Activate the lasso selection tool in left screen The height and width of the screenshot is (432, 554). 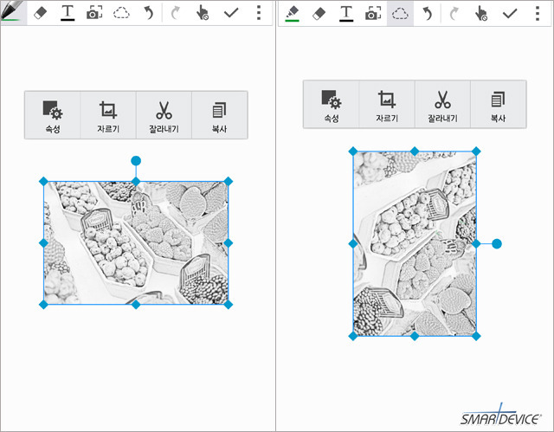121,14
